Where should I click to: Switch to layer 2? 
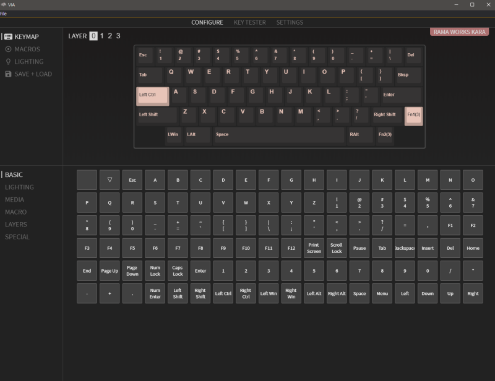coord(109,36)
